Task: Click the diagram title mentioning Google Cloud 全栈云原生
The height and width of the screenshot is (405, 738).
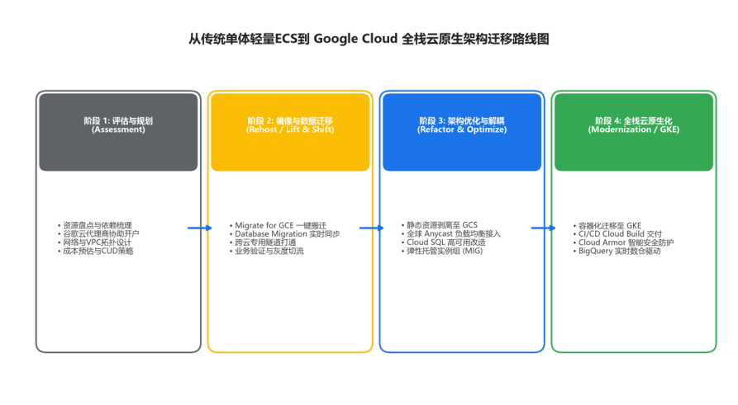Action: (369, 39)
